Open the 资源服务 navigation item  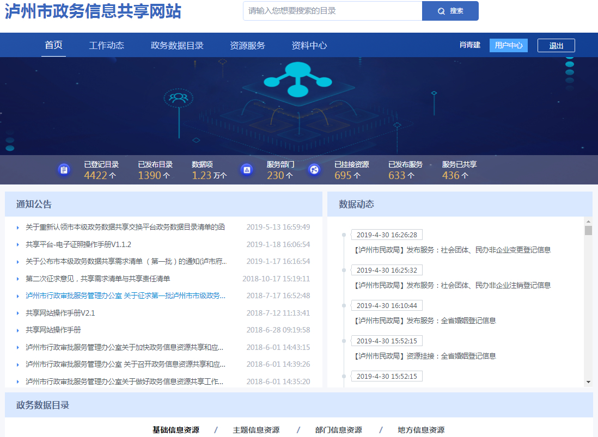tap(247, 45)
